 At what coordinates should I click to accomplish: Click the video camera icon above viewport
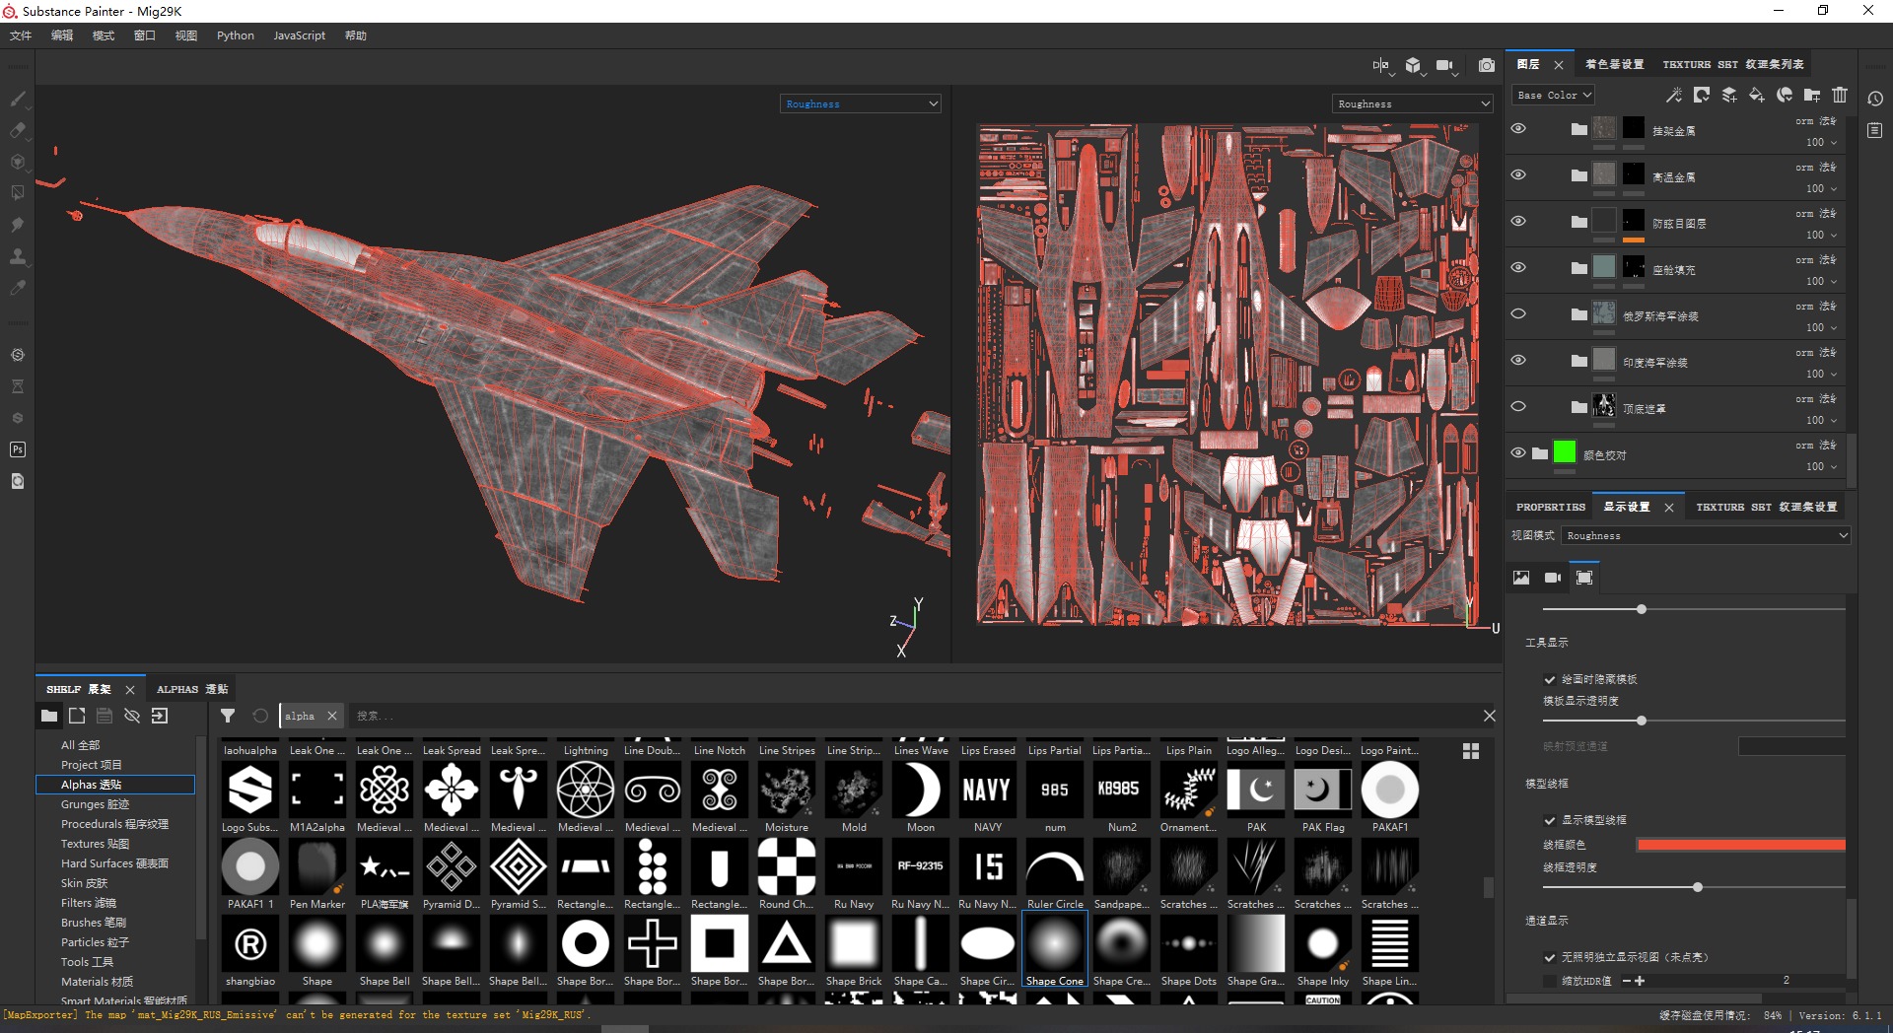coord(1444,65)
